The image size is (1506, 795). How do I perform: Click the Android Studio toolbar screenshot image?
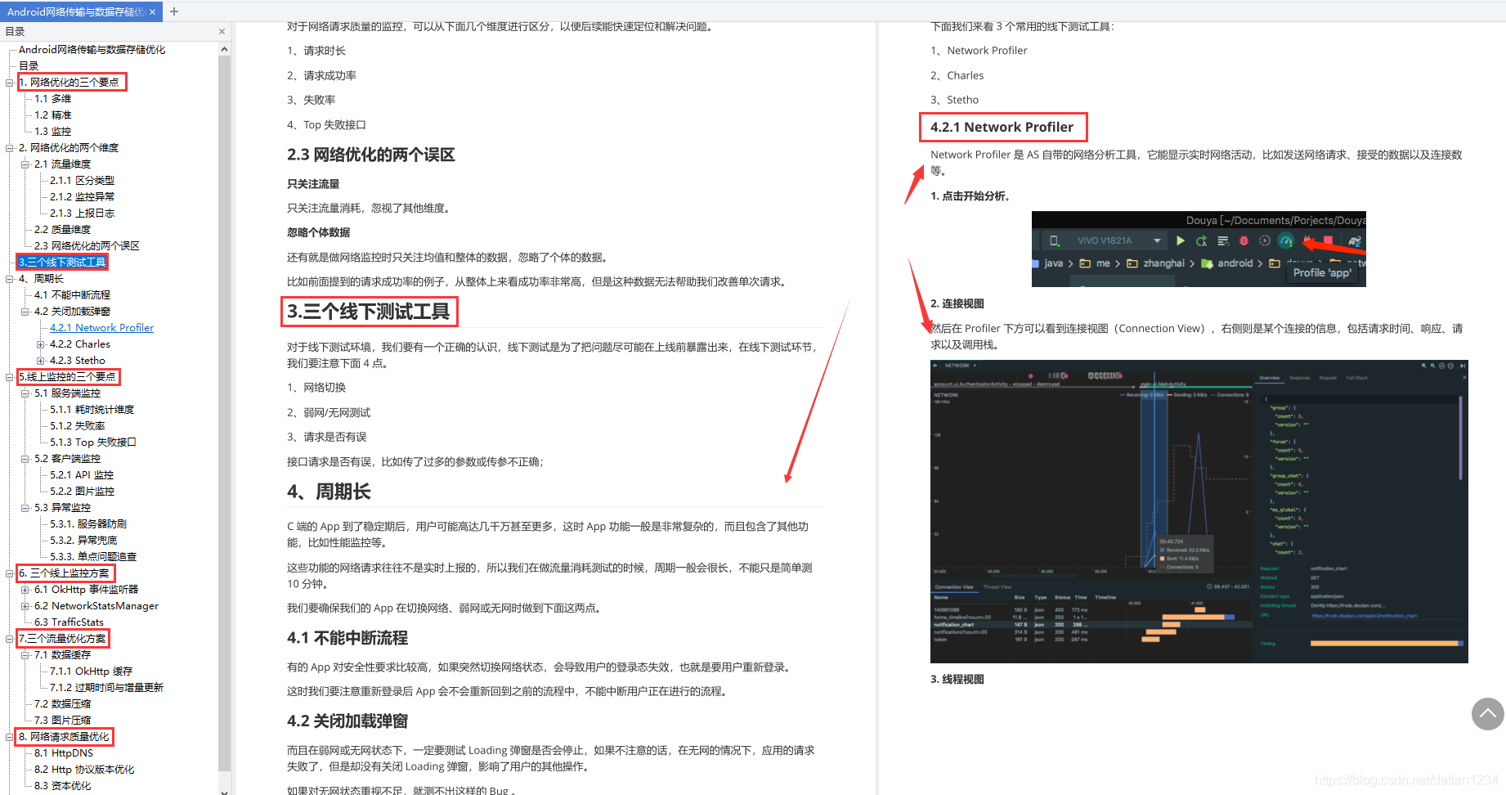(1199, 249)
